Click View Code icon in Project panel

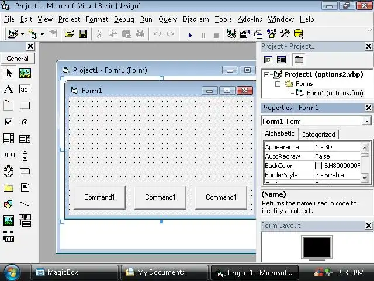pos(268,60)
